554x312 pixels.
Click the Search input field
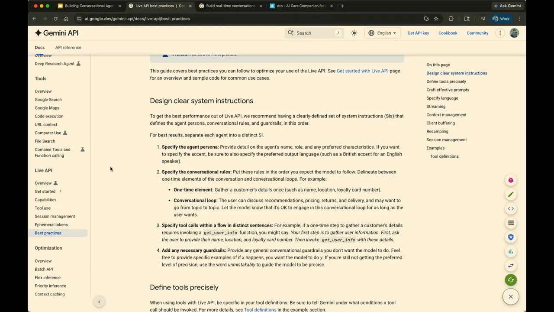tap(314, 33)
